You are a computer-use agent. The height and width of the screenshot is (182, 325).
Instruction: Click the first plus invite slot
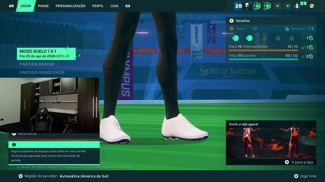pos(278,6)
